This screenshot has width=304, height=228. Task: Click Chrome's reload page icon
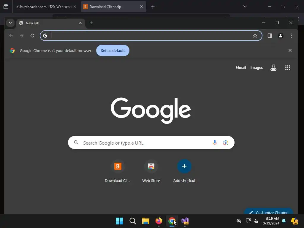point(32,36)
